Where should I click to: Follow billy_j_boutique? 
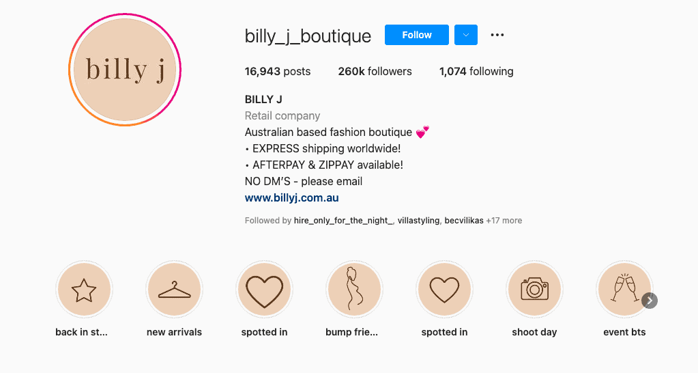(x=416, y=35)
